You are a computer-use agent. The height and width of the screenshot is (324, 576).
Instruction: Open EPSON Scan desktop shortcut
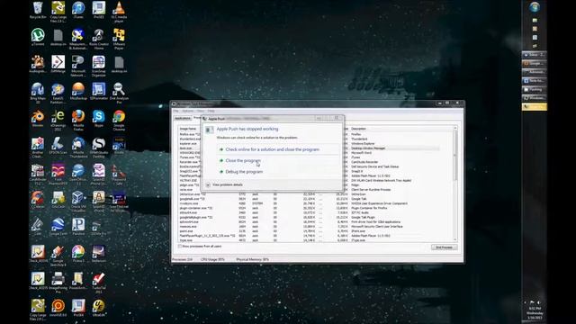point(58,146)
